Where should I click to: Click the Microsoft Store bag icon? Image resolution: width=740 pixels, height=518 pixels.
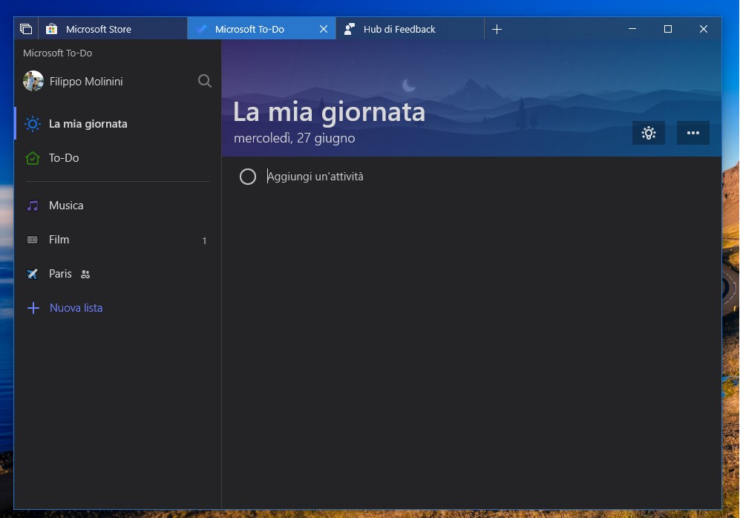click(x=51, y=29)
